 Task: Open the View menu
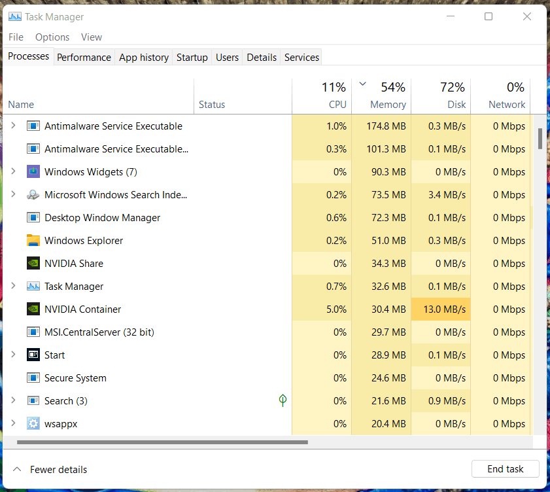(92, 37)
